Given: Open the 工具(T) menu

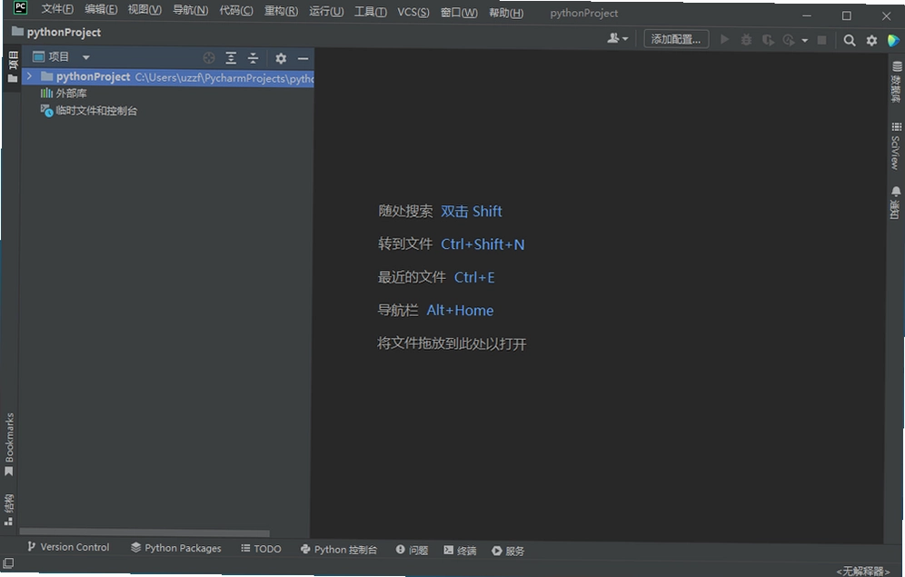Looking at the screenshot, I should tap(371, 12).
